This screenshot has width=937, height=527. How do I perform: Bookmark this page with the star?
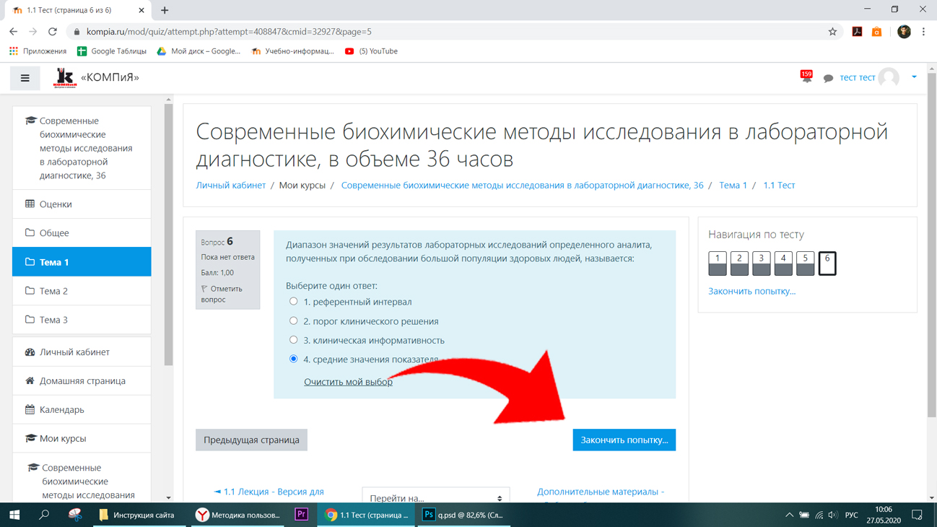click(x=832, y=32)
